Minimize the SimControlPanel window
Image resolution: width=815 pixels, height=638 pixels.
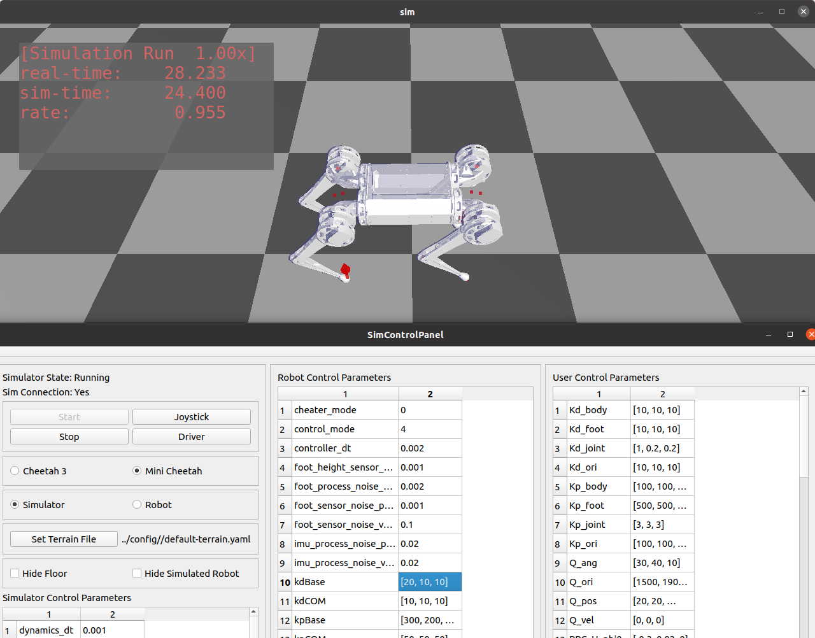[x=767, y=334]
